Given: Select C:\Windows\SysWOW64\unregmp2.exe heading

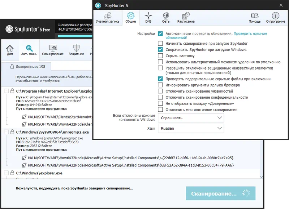Looking at the screenshot, I should 52,132.
